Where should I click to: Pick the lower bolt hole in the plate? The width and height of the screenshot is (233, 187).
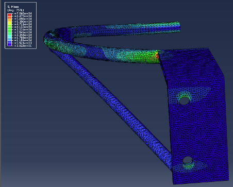(x=187, y=160)
